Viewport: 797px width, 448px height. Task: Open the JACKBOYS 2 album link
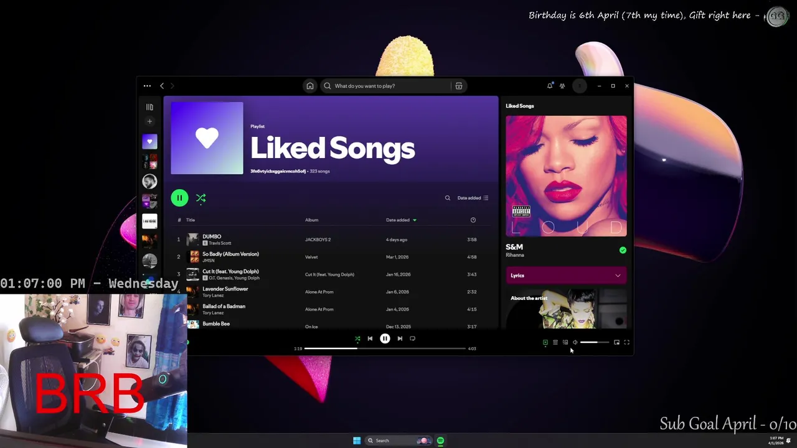pyautogui.click(x=318, y=240)
